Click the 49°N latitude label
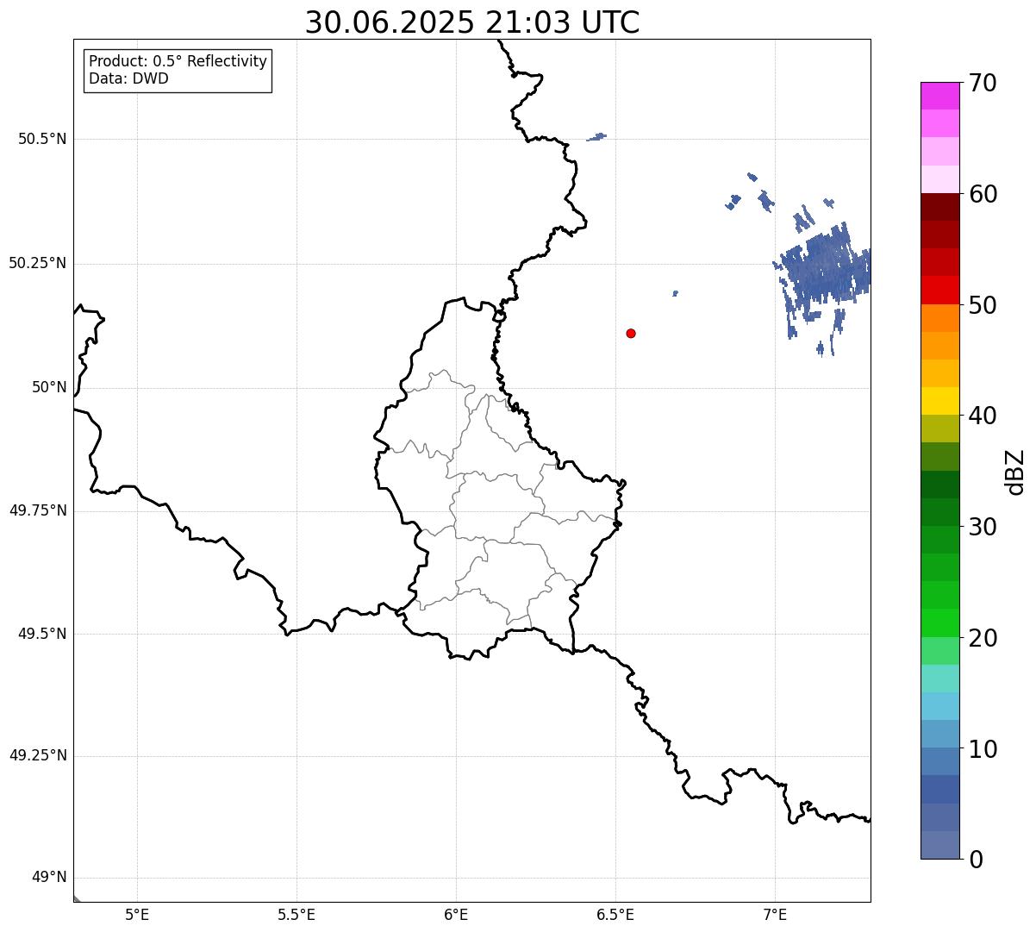Image resolution: width=1036 pixels, height=932 pixels. click(x=49, y=878)
